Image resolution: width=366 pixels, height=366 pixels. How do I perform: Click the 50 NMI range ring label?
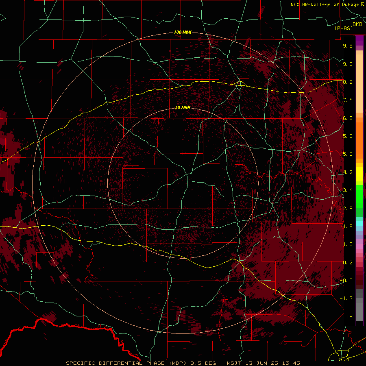[x=183, y=107]
